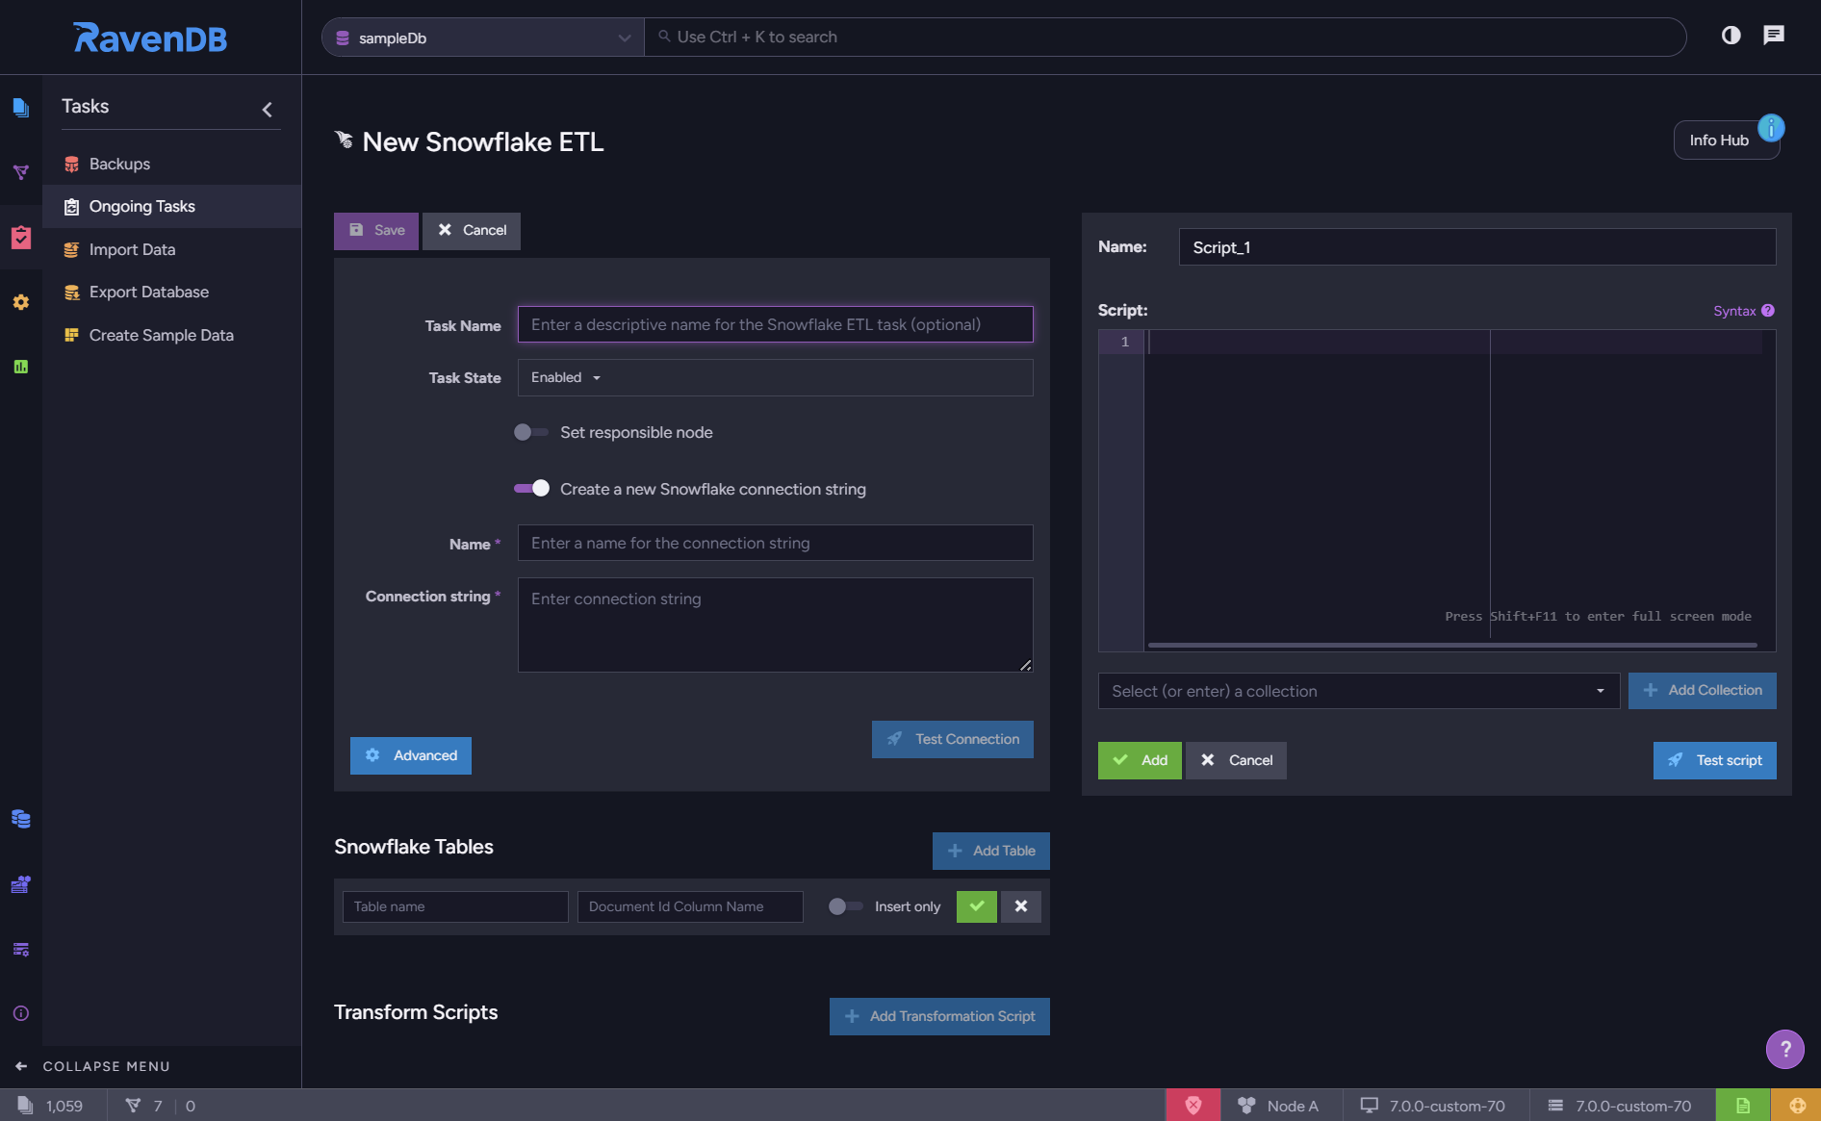The height and width of the screenshot is (1121, 1821).
Task: Click the Syntax help question mark icon
Action: tap(1768, 310)
